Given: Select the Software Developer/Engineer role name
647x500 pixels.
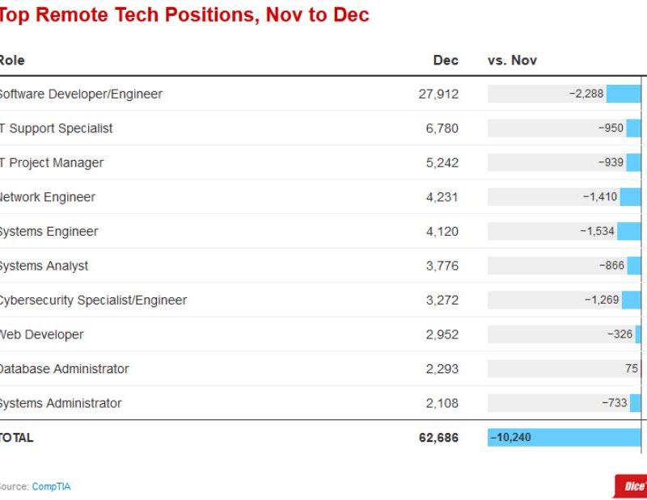Looking at the screenshot, I should click(x=80, y=94).
